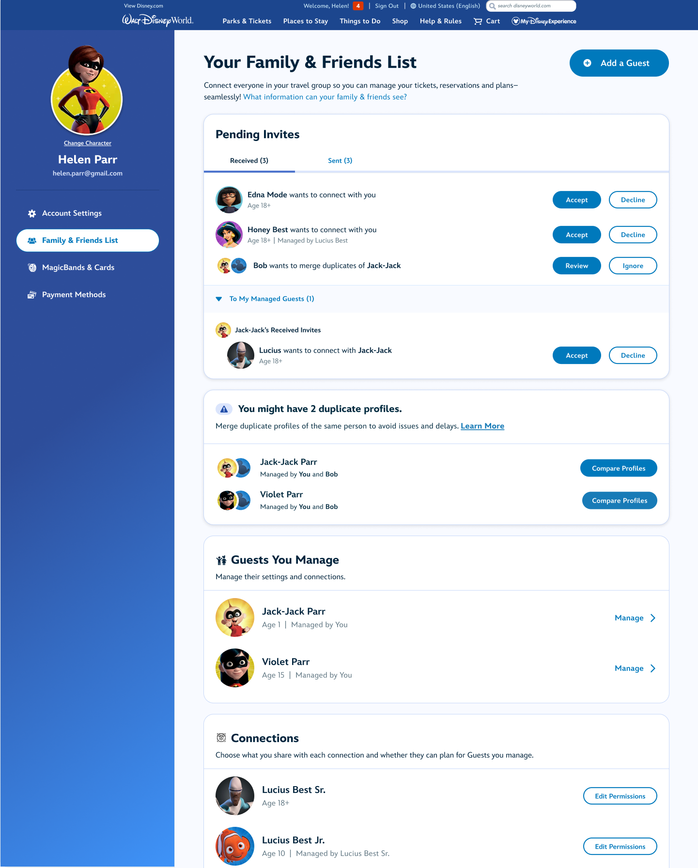698x868 pixels.
Task: Click the notification badge showing 4
Action: [358, 6]
